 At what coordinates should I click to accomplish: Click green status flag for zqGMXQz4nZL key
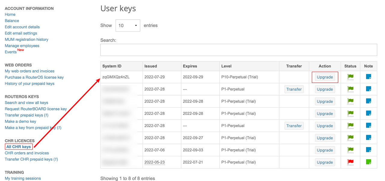350,77
